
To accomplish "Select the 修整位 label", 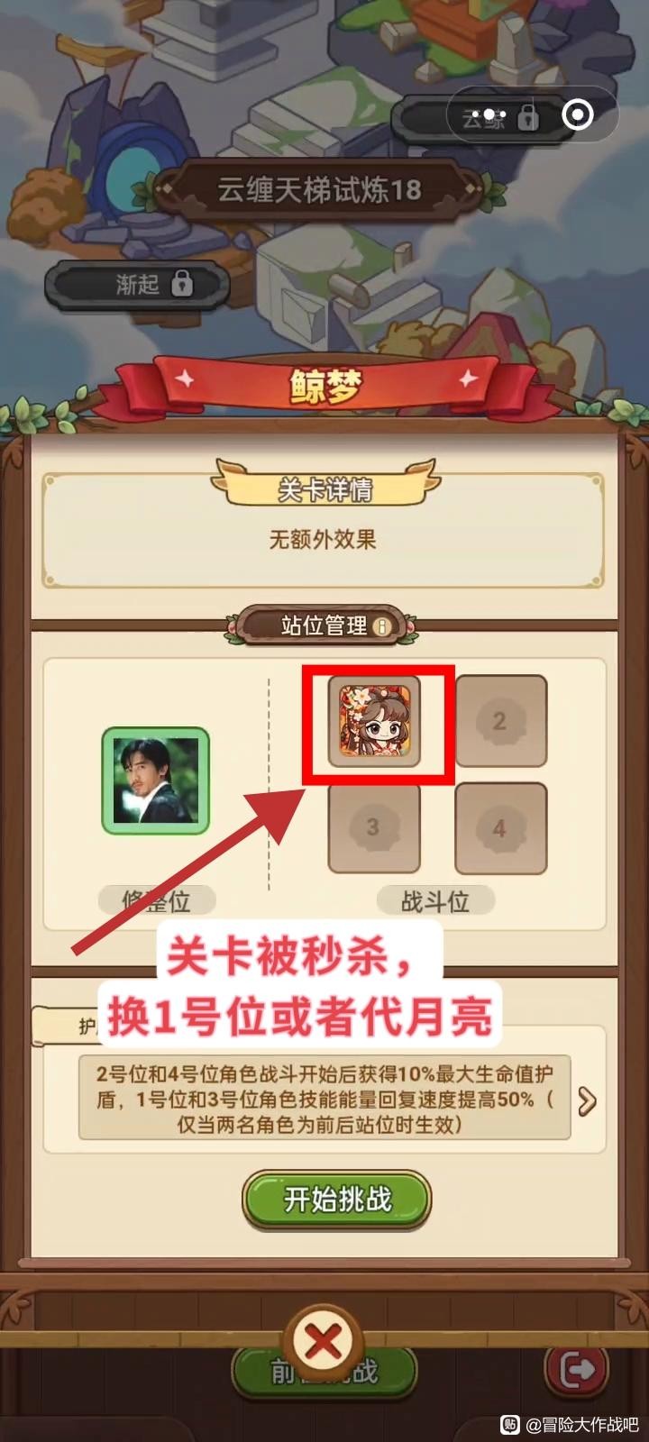I will (156, 900).
